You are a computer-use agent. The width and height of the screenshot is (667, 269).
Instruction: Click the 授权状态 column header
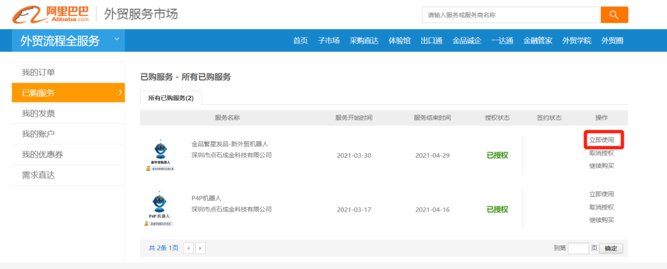coord(497,118)
